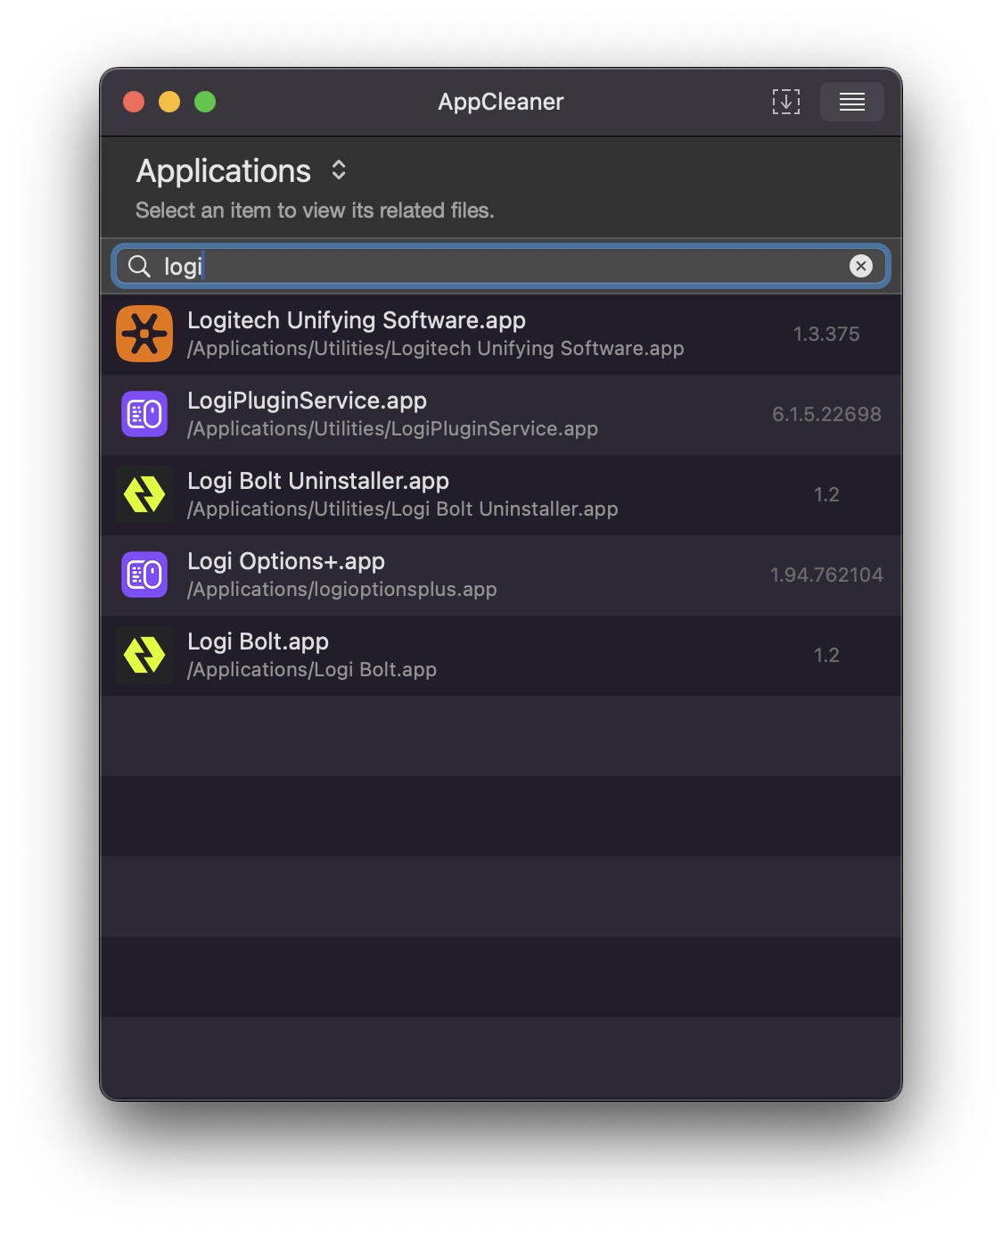Image resolution: width=1002 pixels, height=1233 pixels.
Task: Click the Logitech Unifying Software.app path text
Action: pos(436,349)
